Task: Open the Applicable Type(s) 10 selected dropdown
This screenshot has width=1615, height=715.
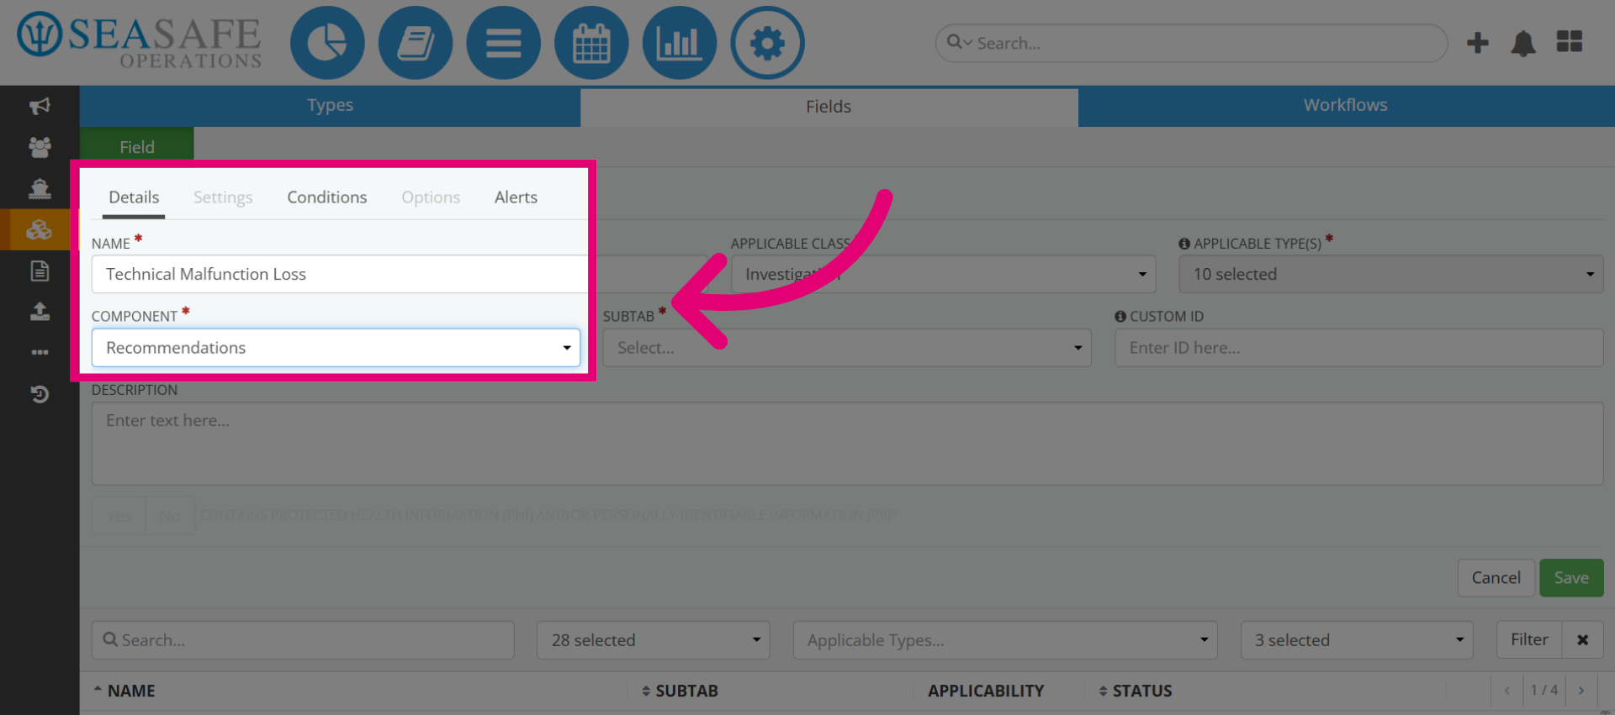Action: coord(1391,275)
